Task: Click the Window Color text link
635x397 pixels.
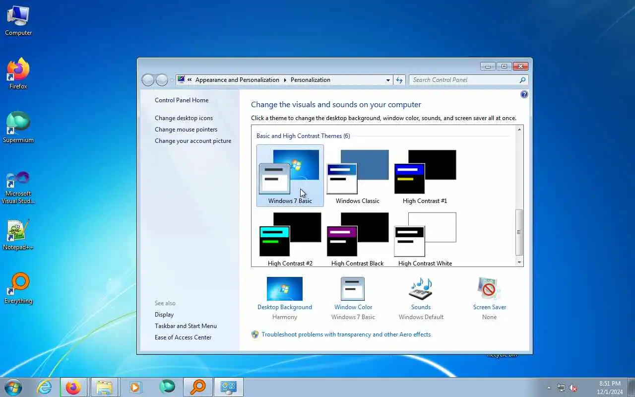Action: 353,307
